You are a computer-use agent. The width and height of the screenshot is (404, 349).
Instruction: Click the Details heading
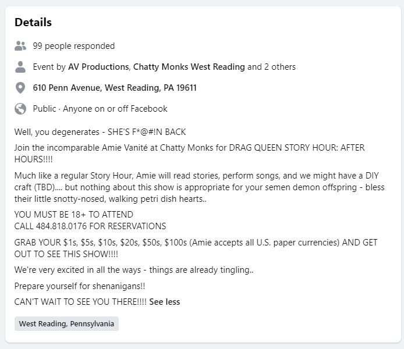[33, 23]
